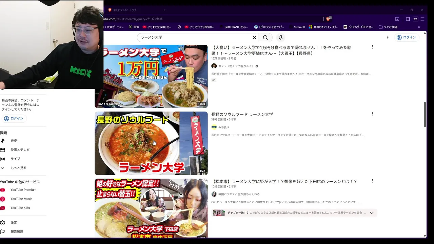Click the ログイン button at top right
The image size is (434, 244).
(406, 37)
